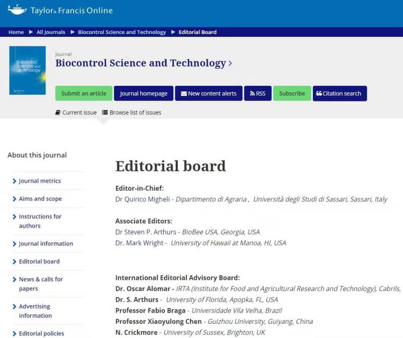Screen dimensions: 403x338
Task: Click the quotation mark icon on Citation search
Action: pos(319,93)
